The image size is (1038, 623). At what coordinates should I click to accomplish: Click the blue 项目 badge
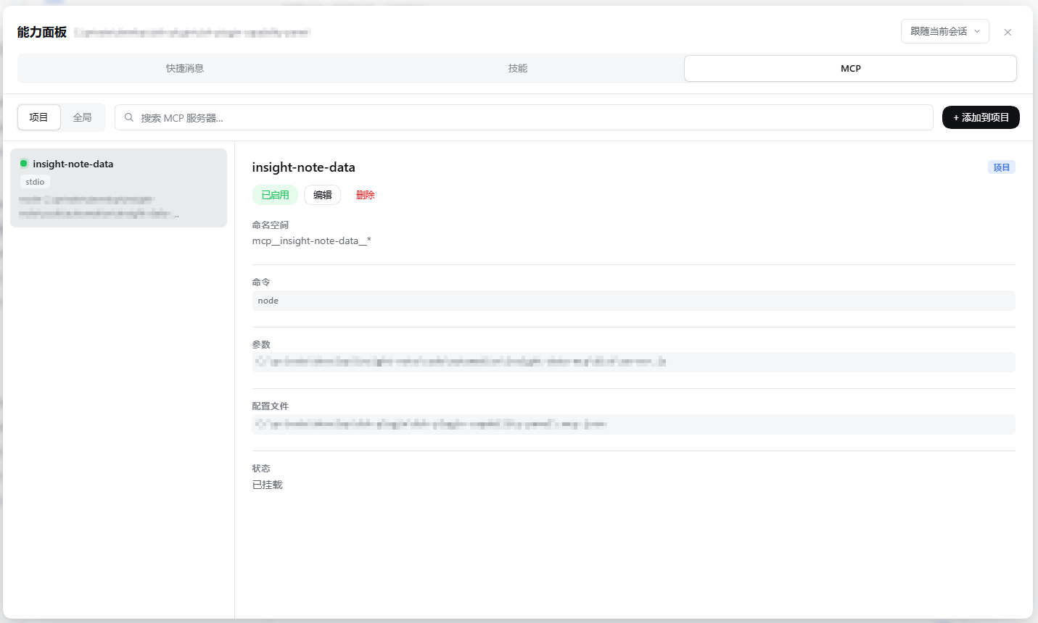1001,167
